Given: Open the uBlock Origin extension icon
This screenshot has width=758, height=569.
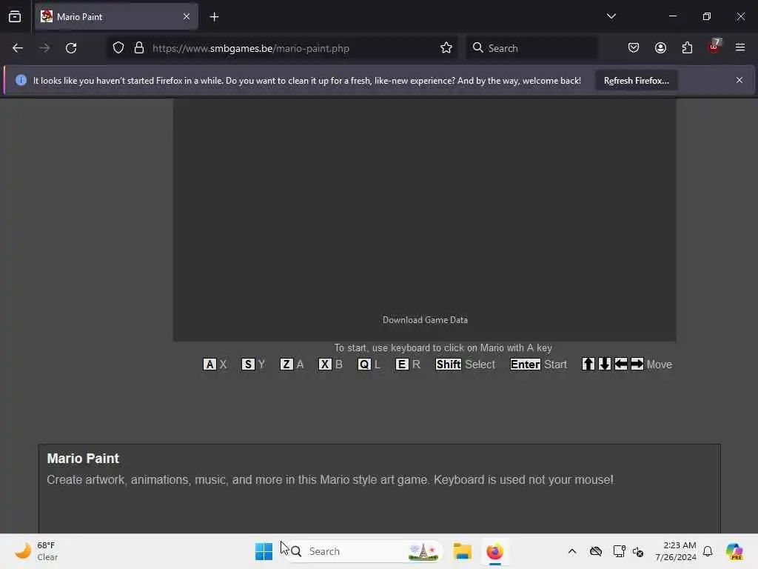Looking at the screenshot, I should pos(714,47).
